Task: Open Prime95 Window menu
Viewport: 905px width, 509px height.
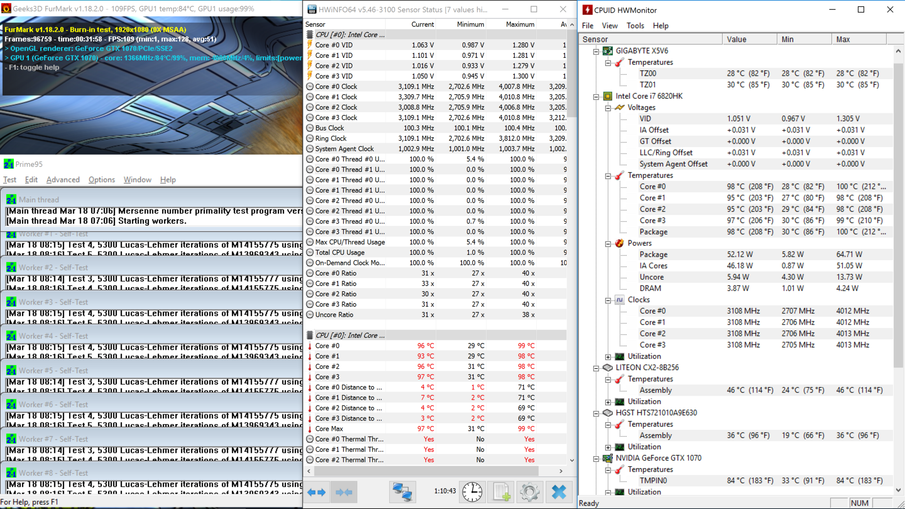Action: coord(137,180)
